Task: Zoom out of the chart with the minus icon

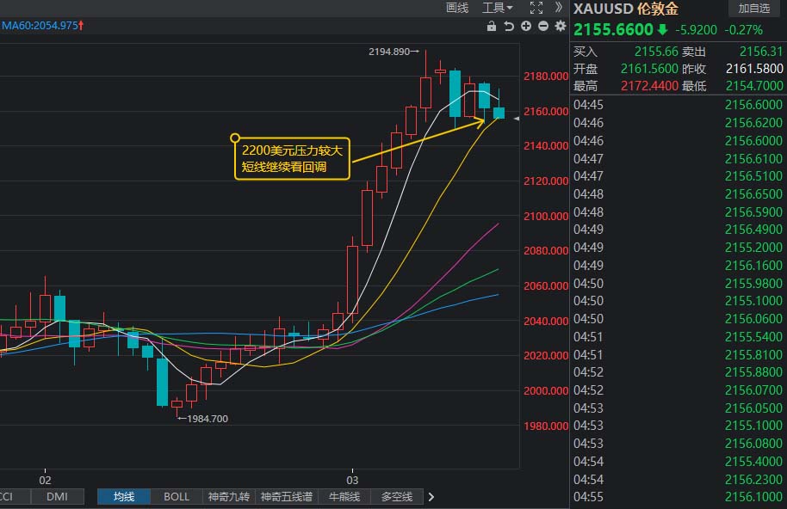Action: point(543,27)
